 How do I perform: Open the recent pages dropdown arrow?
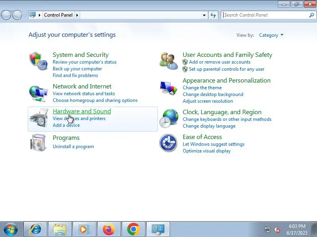coord(25,15)
